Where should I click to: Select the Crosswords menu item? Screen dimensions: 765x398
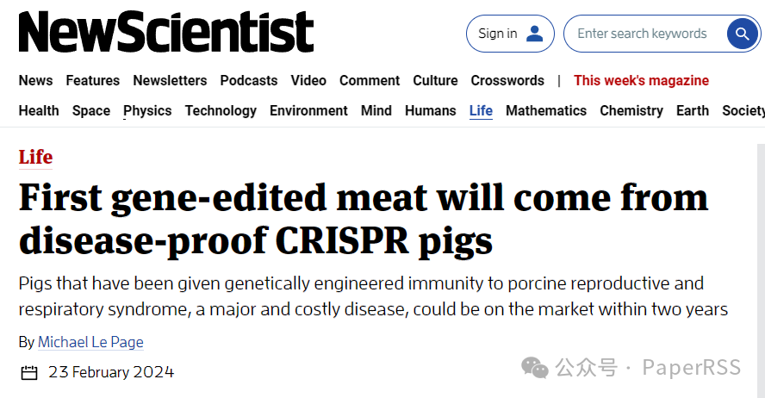click(507, 80)
